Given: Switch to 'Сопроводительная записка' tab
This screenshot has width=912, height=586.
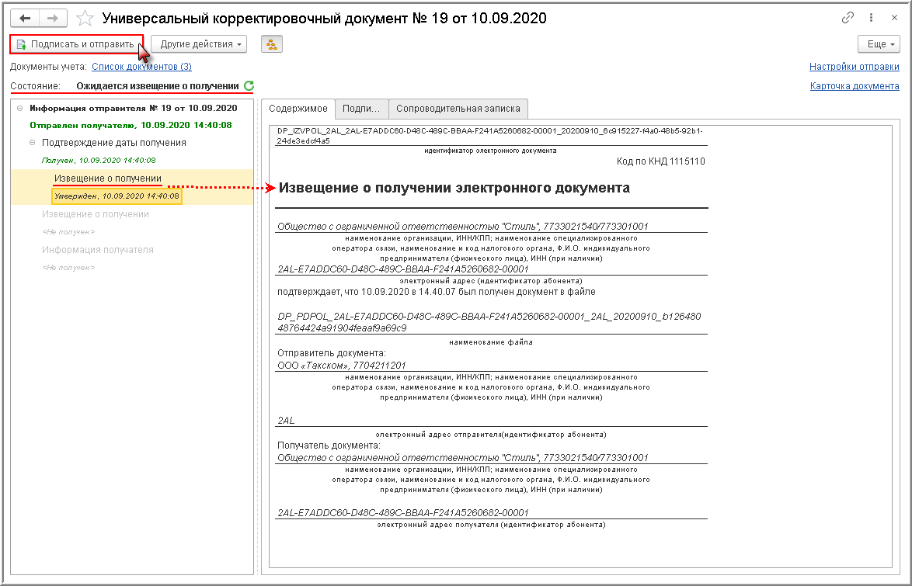Looking at the screenshot, I should pos(458,109).
